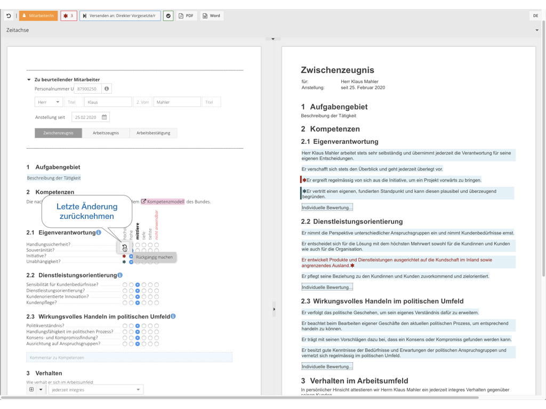Click red asterisk after 'angrenzendes Ausland.'
This screenshot has width=546, height=409.
tap(352, 266)
